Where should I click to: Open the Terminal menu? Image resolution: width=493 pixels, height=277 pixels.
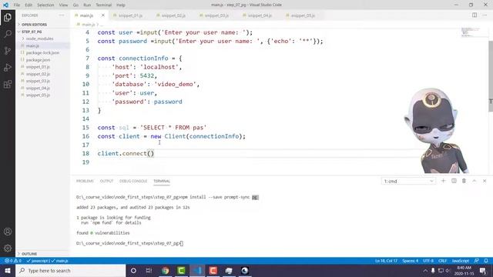(x=103, y=5)
